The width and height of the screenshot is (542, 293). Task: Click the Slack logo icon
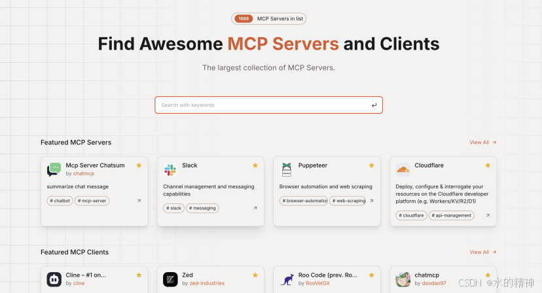170,169
